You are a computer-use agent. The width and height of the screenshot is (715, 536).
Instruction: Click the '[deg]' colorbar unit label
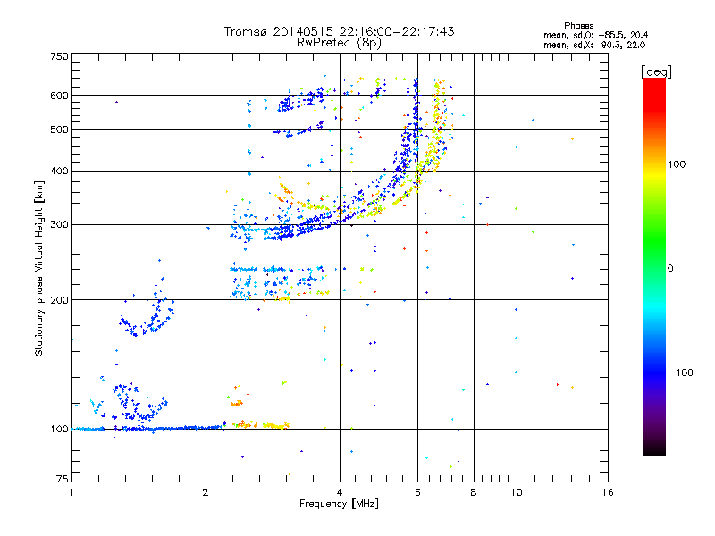coord(656,71)
